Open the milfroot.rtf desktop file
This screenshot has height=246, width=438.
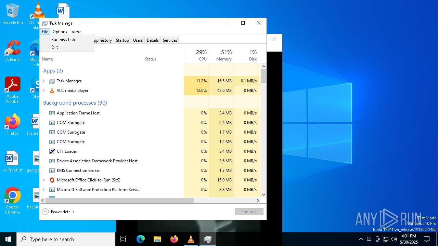click(13, 162)
